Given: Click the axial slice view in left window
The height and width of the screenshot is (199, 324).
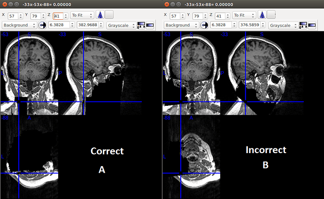Looking at the screenshot, I should [x=29, y=157].
